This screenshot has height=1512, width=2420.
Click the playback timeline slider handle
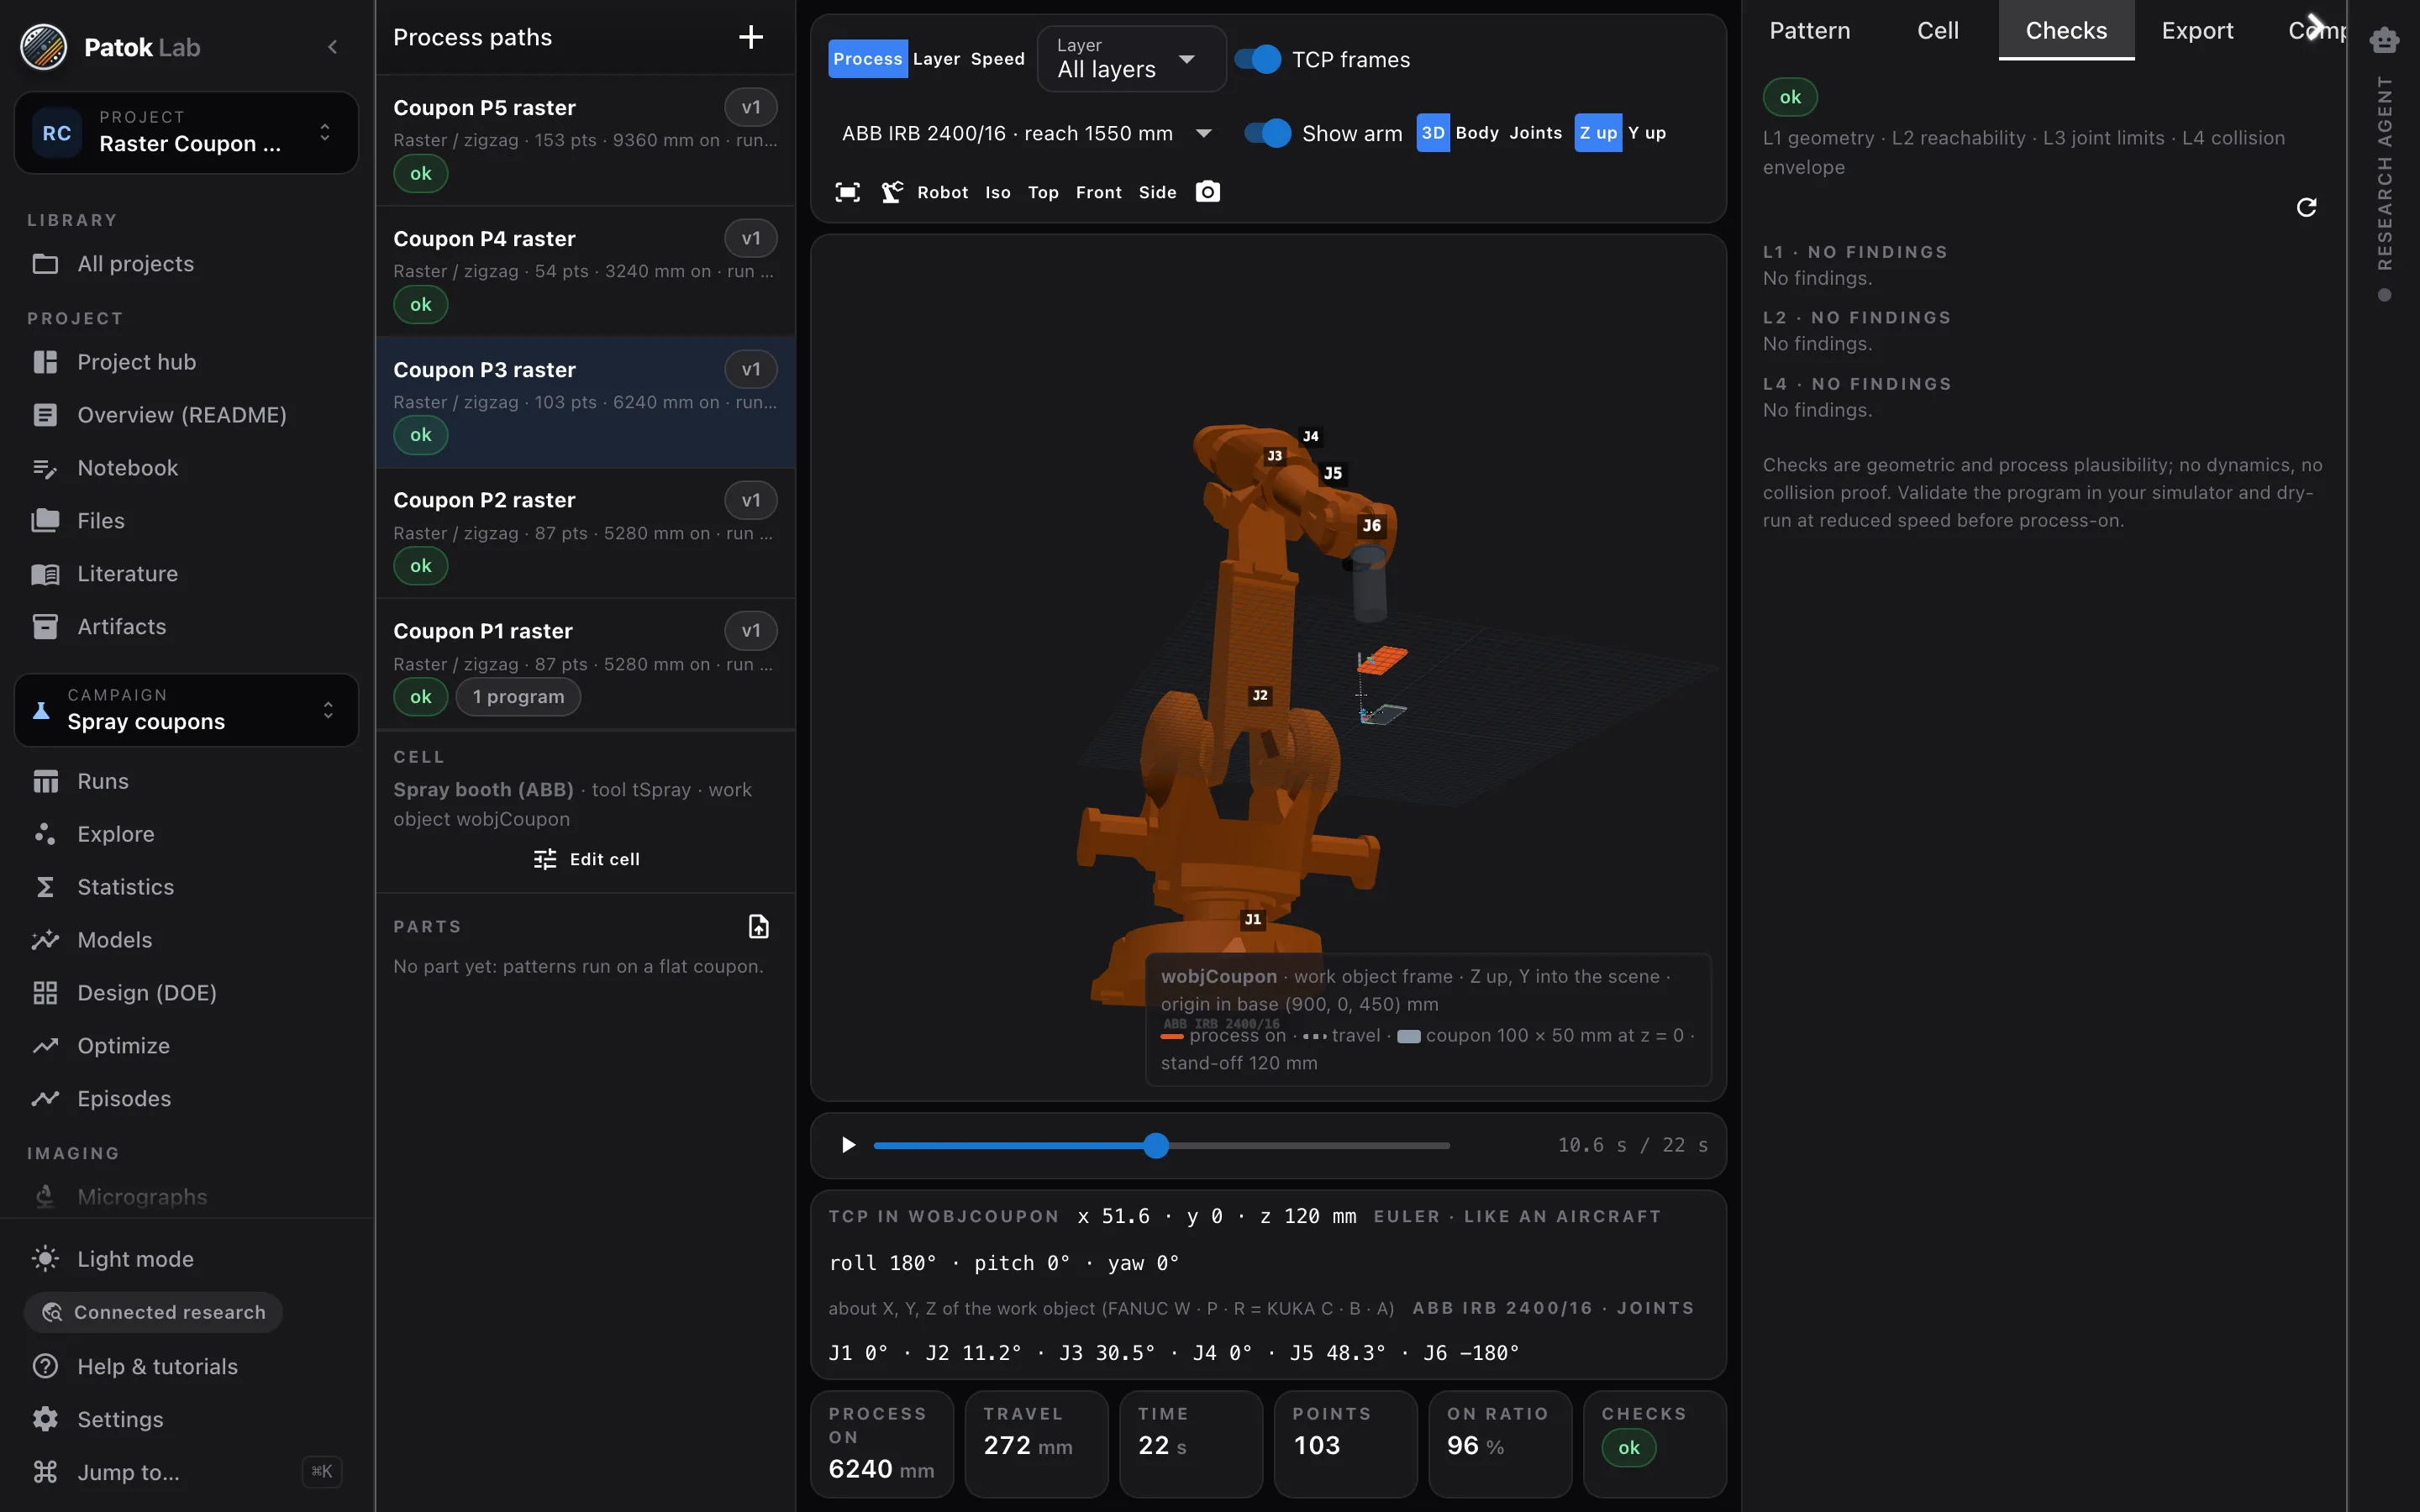[1156, 1145]
